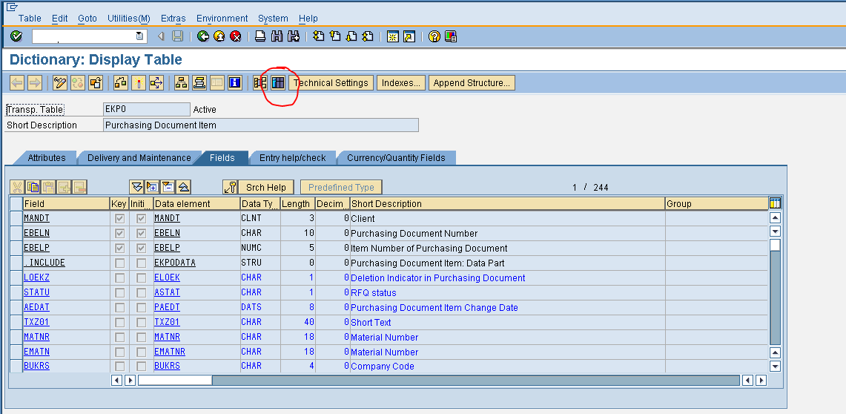Click the green Back arrow icon
This screenshot has height=414, width=846.
[203, 36]
